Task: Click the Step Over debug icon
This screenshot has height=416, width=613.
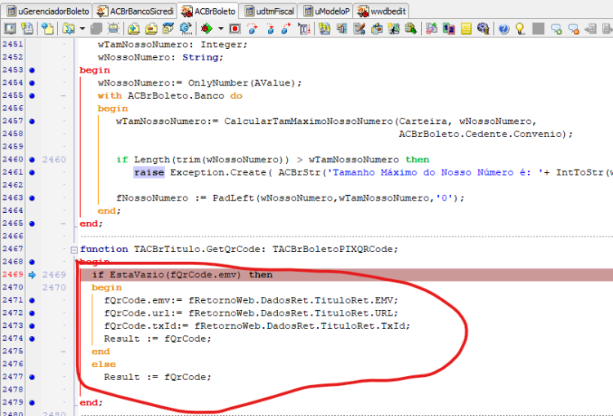Action: tap(253, 29)
